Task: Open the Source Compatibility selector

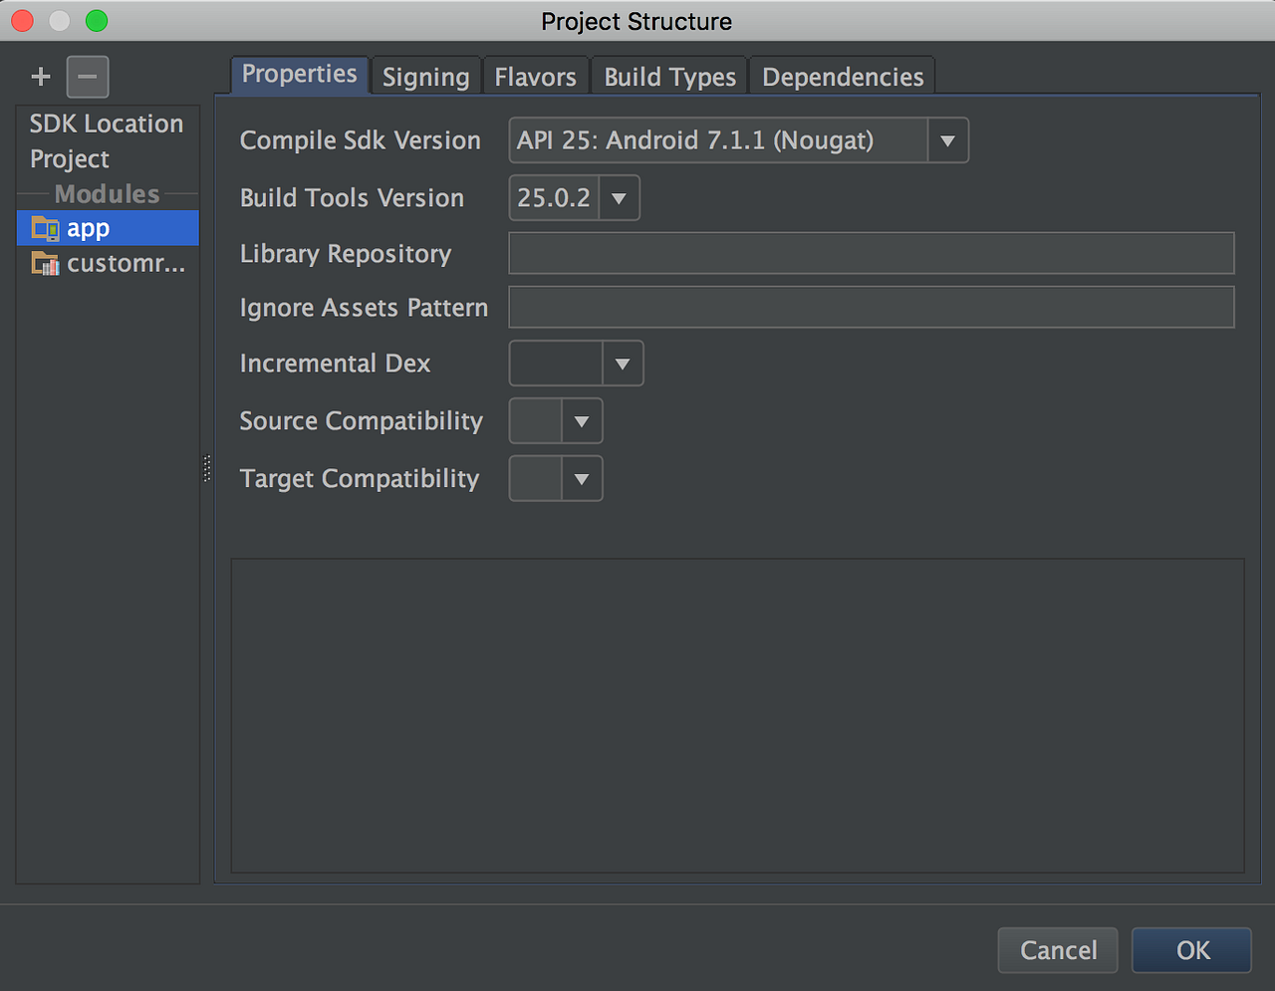Action: click(583, 420)
